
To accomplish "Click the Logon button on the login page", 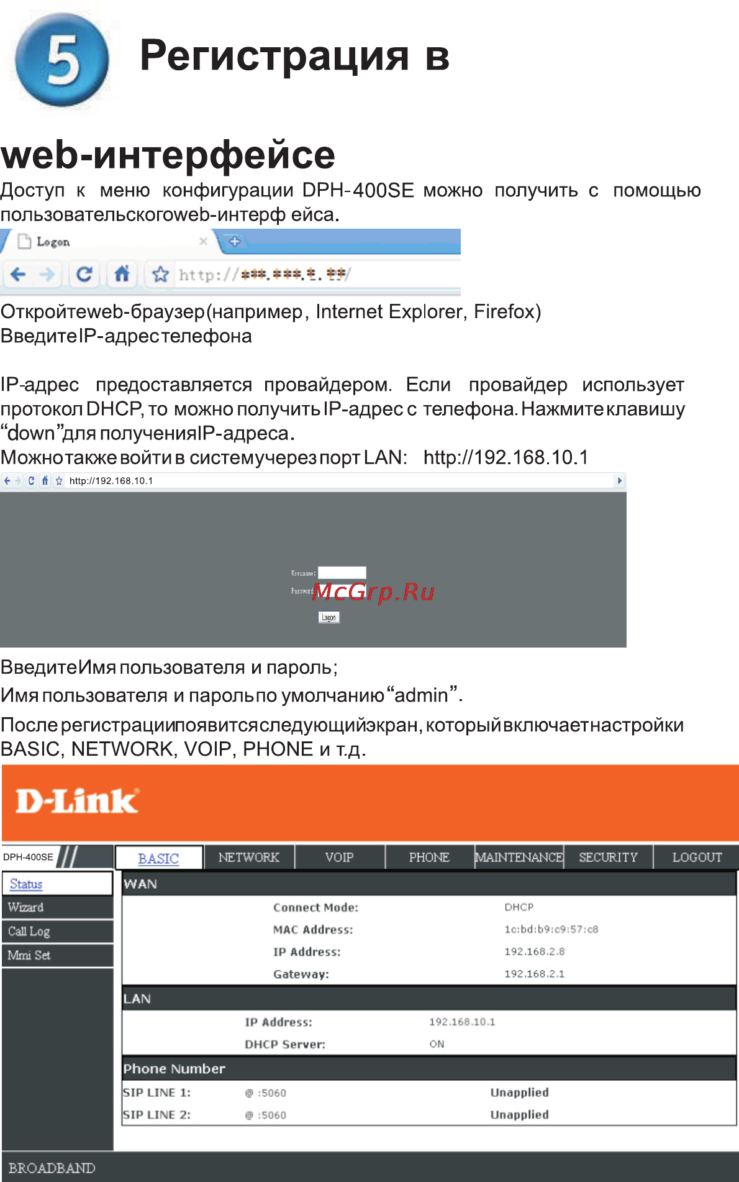I will pos(329,617).
